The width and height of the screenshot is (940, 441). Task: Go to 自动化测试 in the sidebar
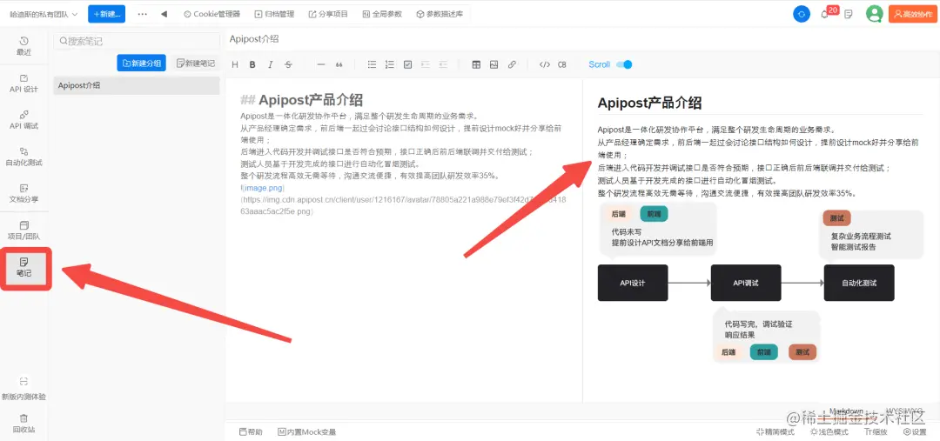[24, 157]
